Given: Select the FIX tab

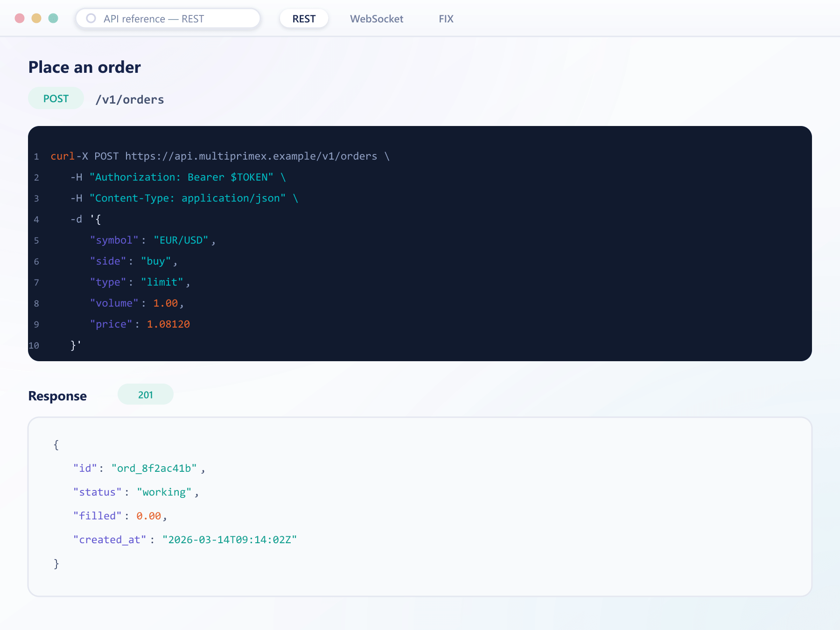Looking at the screenshot, I should point(446,19).
